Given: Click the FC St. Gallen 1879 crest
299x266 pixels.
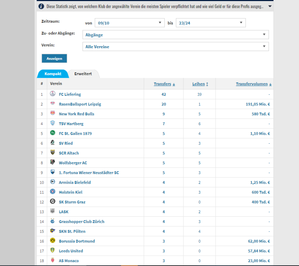Looking at the screenshot, I should 52,133.
